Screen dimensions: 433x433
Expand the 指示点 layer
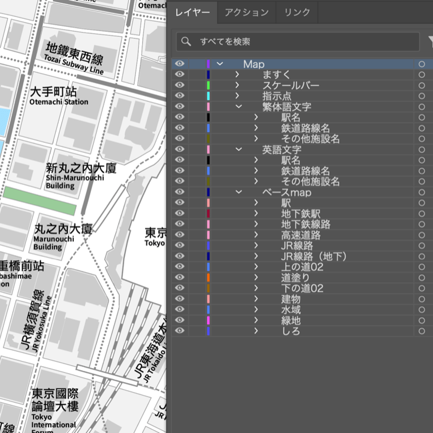coord(237,96)
